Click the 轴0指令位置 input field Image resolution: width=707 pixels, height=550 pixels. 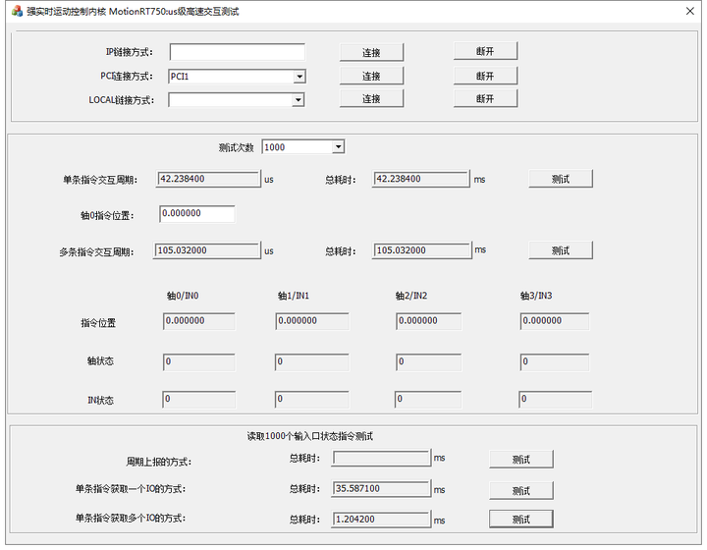[x=196, y=214]
